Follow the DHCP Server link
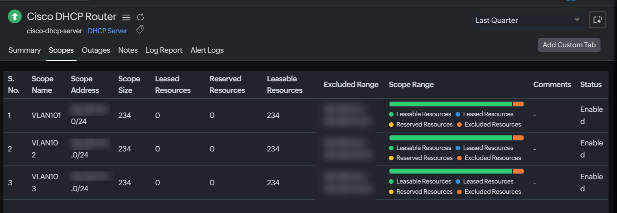The image size is (617, 213). 107,31
